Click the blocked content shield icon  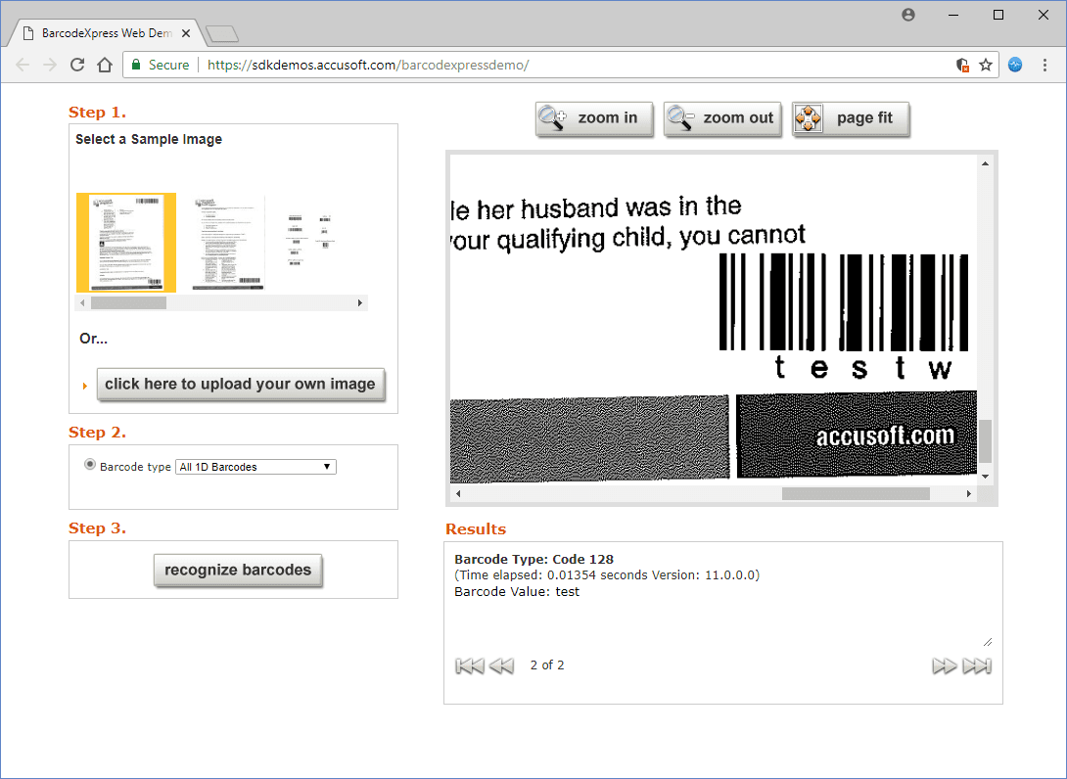[x=962, y=65]
